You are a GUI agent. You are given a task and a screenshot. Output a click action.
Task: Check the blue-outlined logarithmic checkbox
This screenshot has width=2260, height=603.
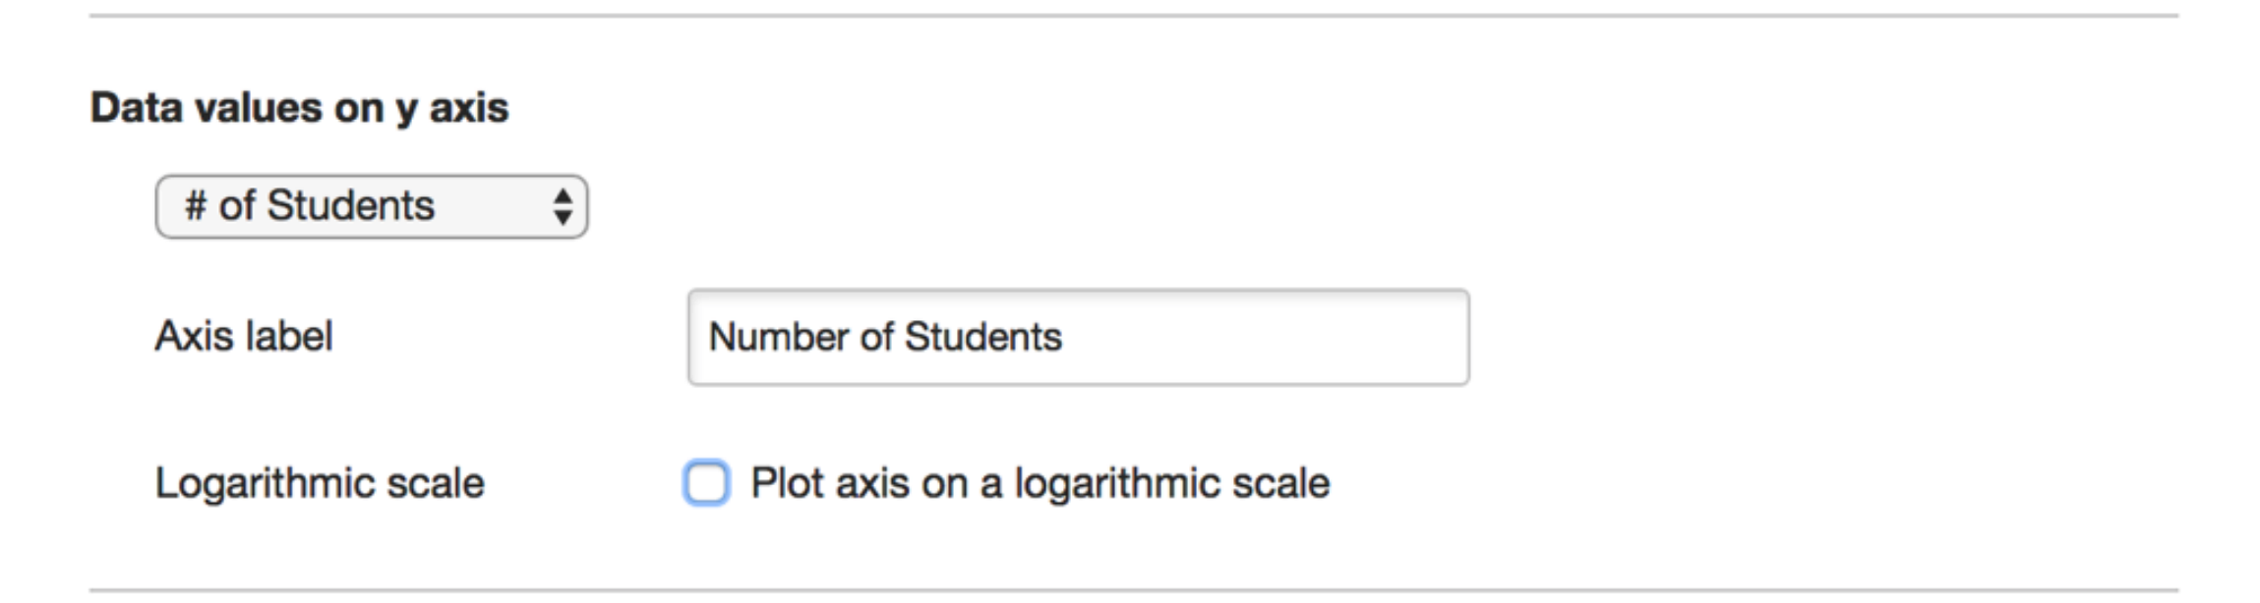(706, 482)
